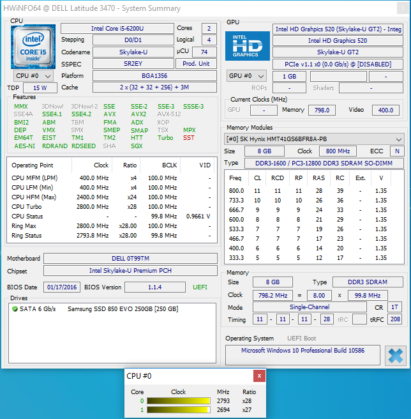Click the ECC N value field

coord(397,151)
